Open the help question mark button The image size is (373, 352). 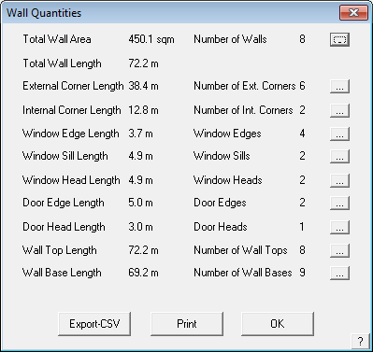point(360,342)
